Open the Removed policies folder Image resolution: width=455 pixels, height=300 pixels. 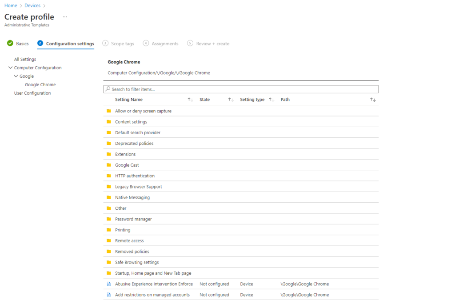[132, 251]
